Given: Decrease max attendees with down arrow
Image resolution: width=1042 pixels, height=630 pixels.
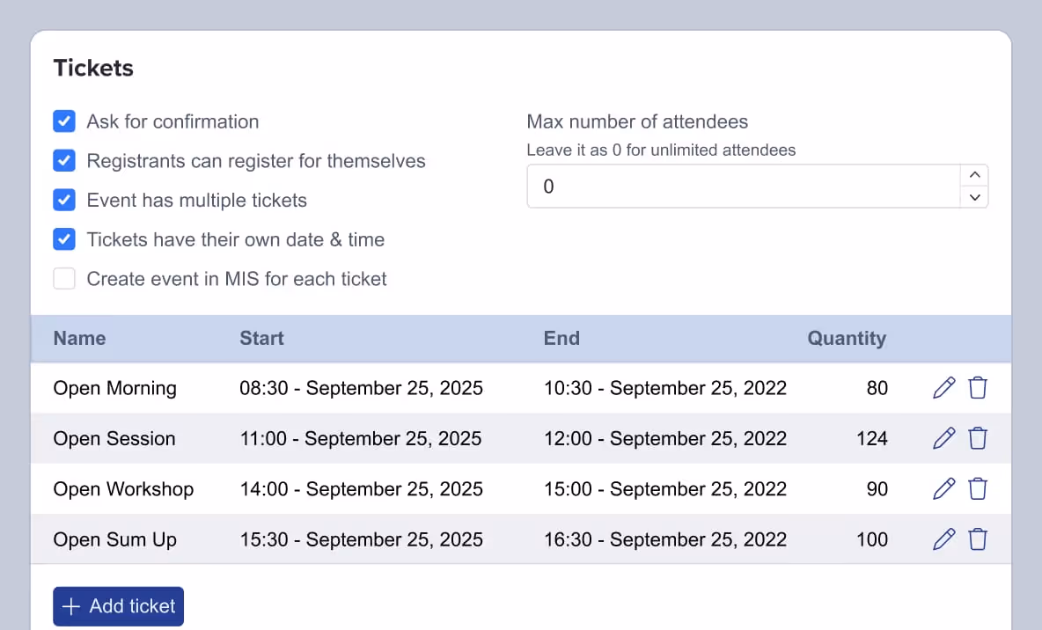Looking at the screenshot, I should coord(974,197).
